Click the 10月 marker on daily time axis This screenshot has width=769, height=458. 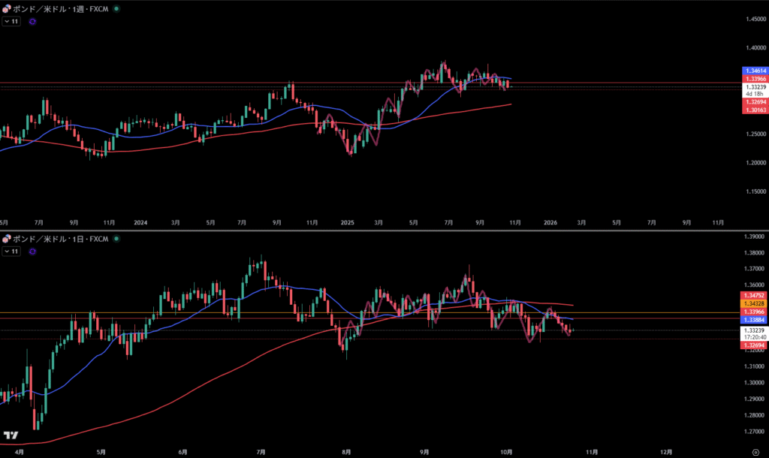(507, 452)
